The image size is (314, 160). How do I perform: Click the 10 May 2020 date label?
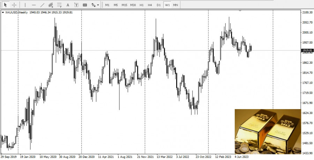coord(48,157)
